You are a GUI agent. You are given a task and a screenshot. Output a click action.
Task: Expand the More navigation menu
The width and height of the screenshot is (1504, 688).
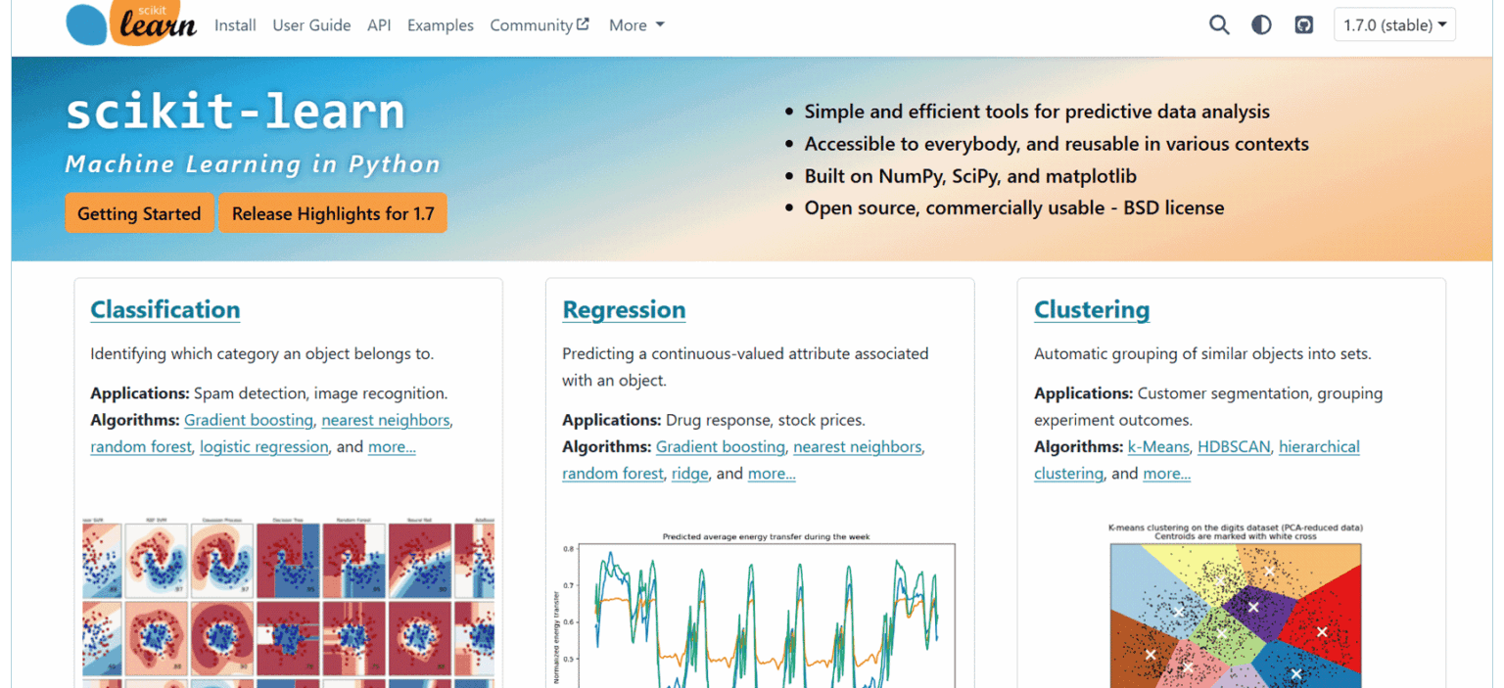636,25
